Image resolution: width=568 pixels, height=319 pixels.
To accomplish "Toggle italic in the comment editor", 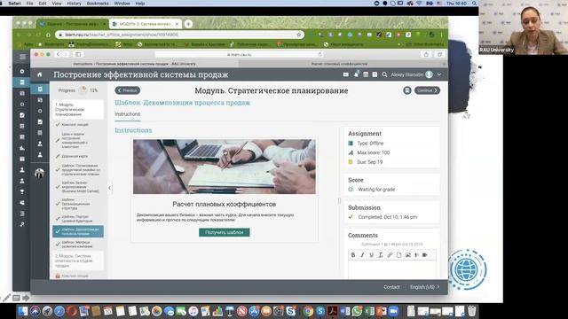I will (x=362, y=255).
